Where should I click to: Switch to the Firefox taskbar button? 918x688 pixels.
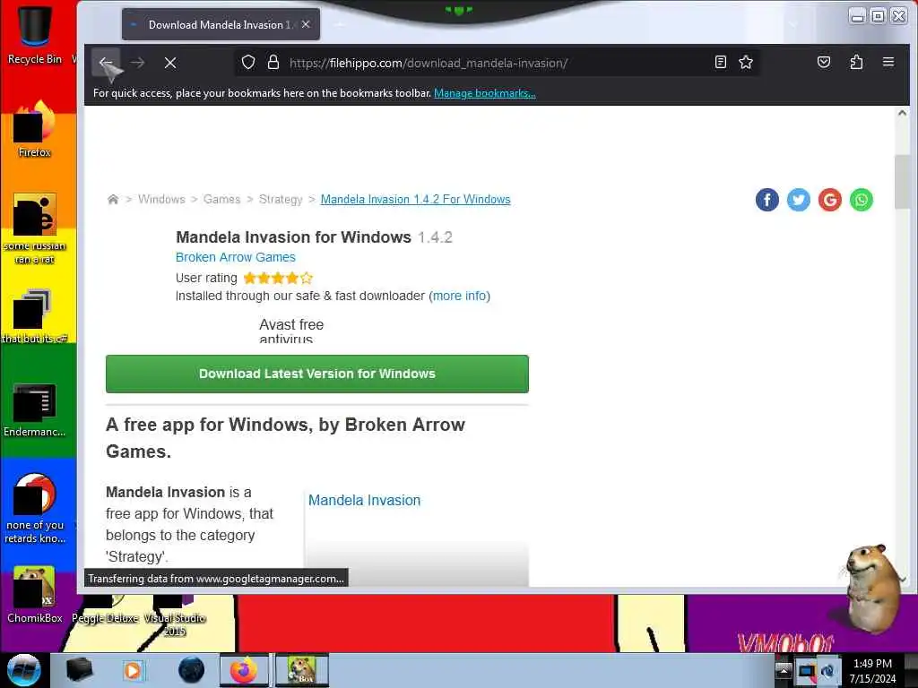click(x=244, y=670)
